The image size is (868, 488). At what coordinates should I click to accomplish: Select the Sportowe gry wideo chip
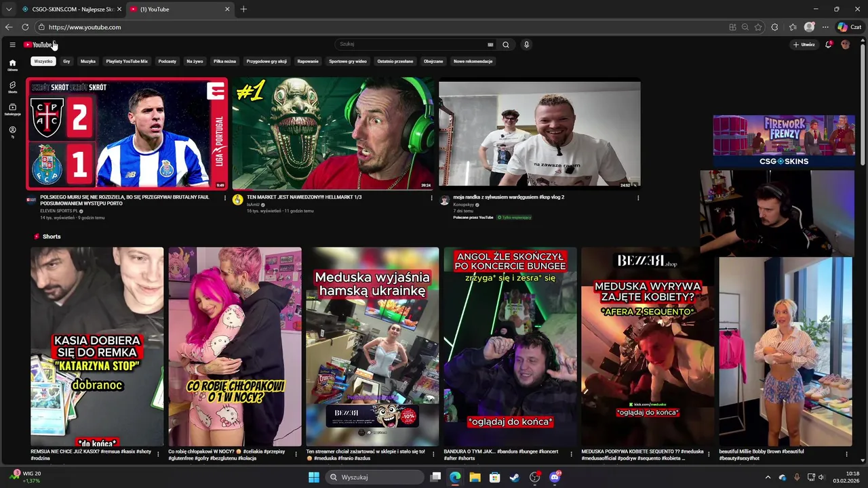point(348,61)
